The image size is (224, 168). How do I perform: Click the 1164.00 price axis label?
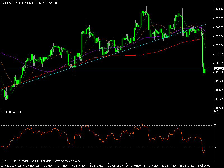[x=219, y=108]
